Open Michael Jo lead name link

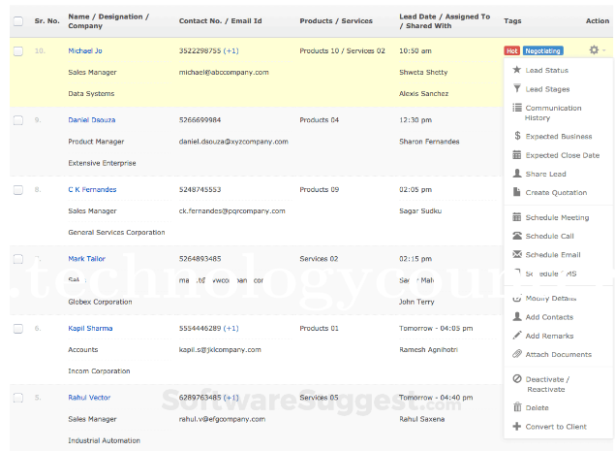pos(85,50)
